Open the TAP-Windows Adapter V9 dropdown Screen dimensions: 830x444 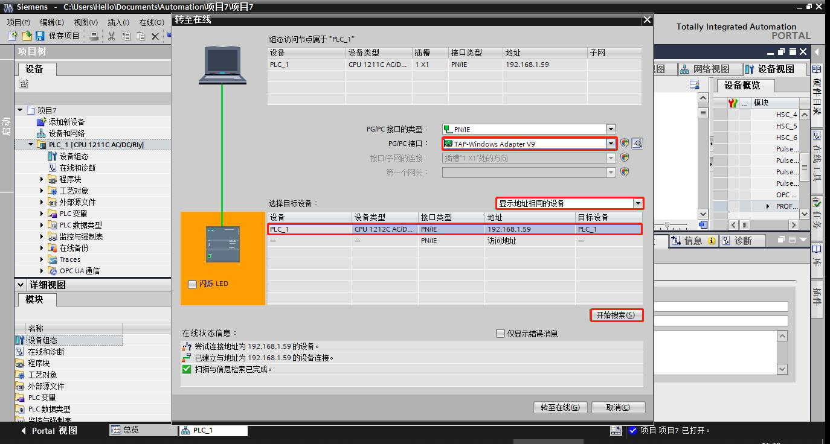(611, 144)
